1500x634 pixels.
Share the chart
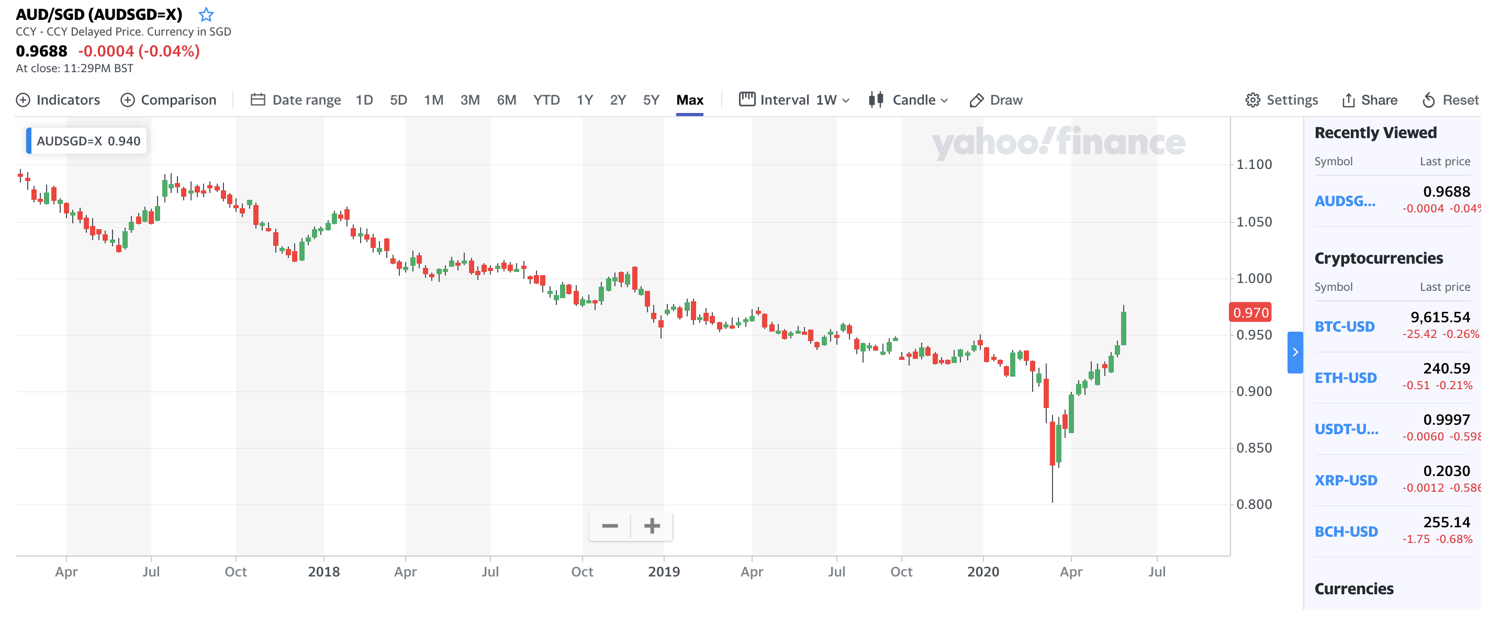1369,100
